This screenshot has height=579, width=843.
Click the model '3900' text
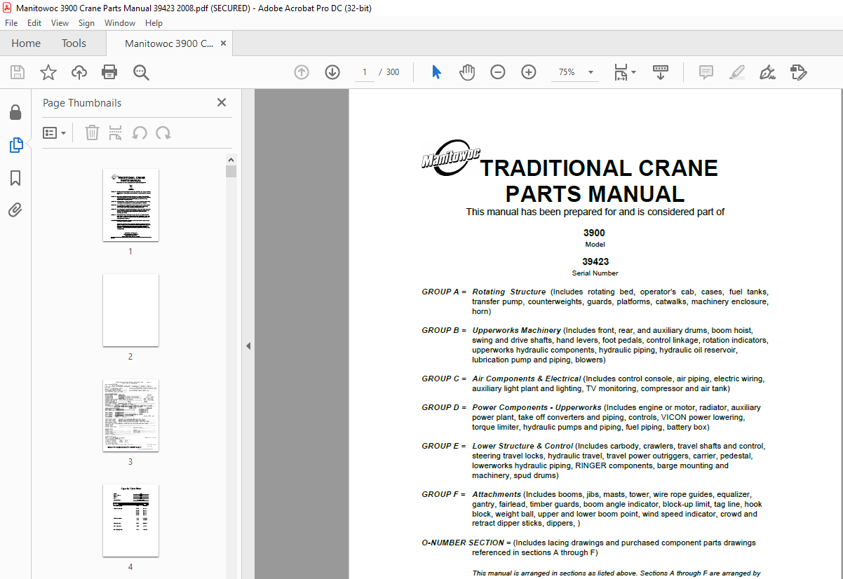594,233
